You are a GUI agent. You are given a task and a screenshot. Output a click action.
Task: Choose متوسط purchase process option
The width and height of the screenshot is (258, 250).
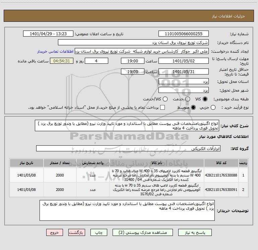tap(193, 107)
